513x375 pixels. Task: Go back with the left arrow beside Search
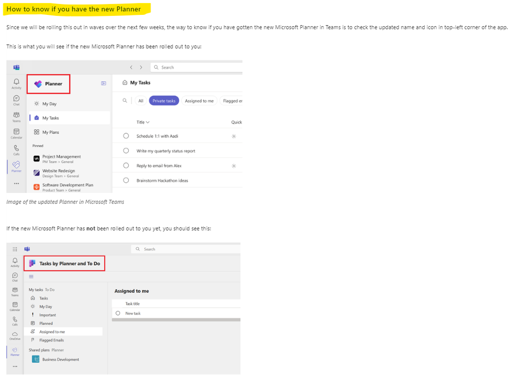click(x=131, y=67)
